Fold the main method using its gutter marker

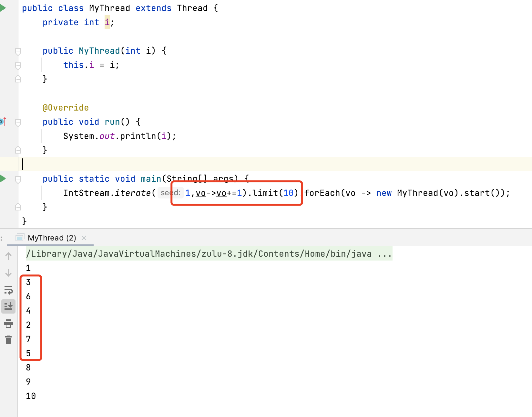(18, 179)
